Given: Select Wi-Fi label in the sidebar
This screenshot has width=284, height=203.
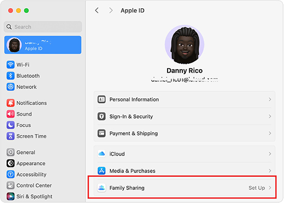Looking at the screenshot, I should (23, 64).
